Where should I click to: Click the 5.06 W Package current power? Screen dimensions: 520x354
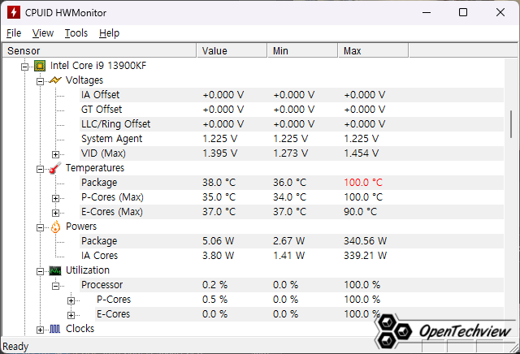click(219, 241)
